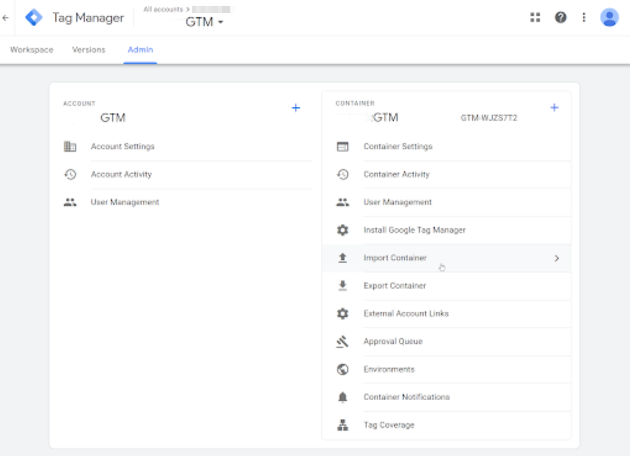This screenshot has width=630, height=456.
Task: Click the Export Container download icon
Action: coord(343,285)
